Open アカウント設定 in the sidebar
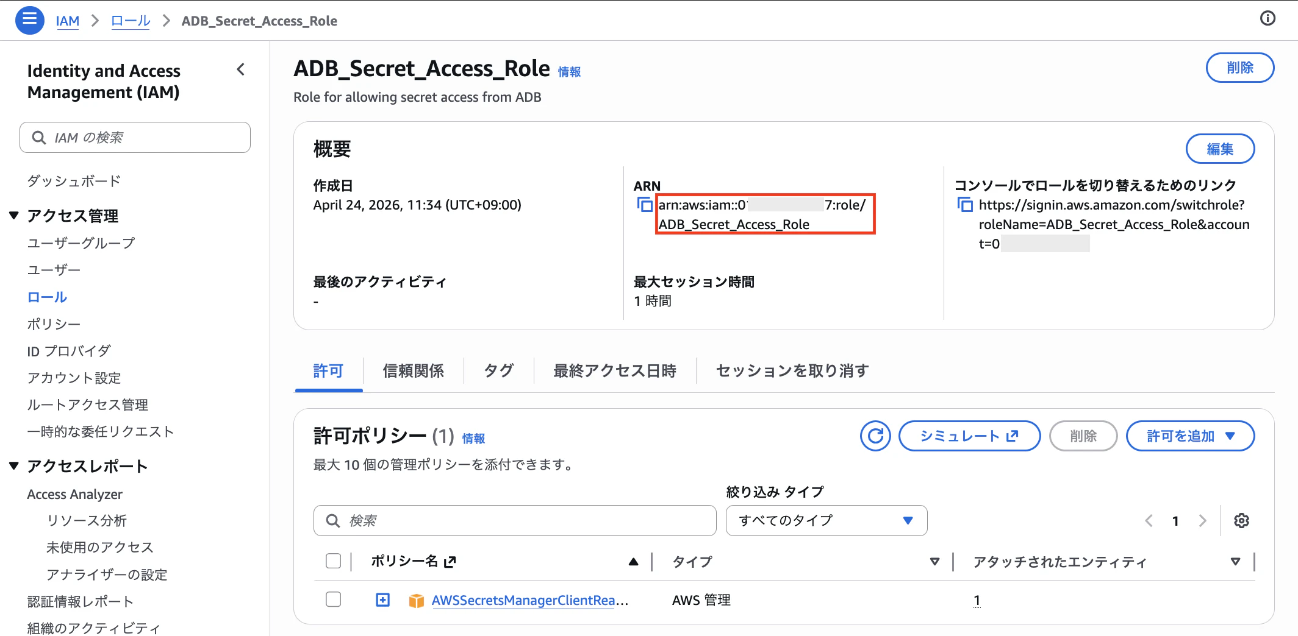The width and height of the screenshot is (1298, 636). coord(74,378)
